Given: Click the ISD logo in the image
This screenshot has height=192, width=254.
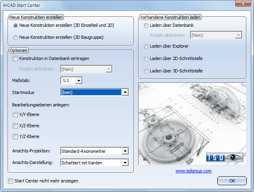Looking at the screenshot, I should point(225,157).
